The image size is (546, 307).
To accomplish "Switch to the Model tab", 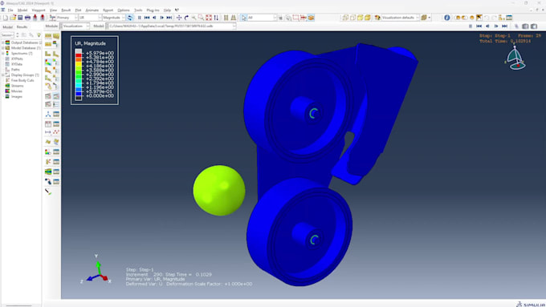I will point(7,26).
